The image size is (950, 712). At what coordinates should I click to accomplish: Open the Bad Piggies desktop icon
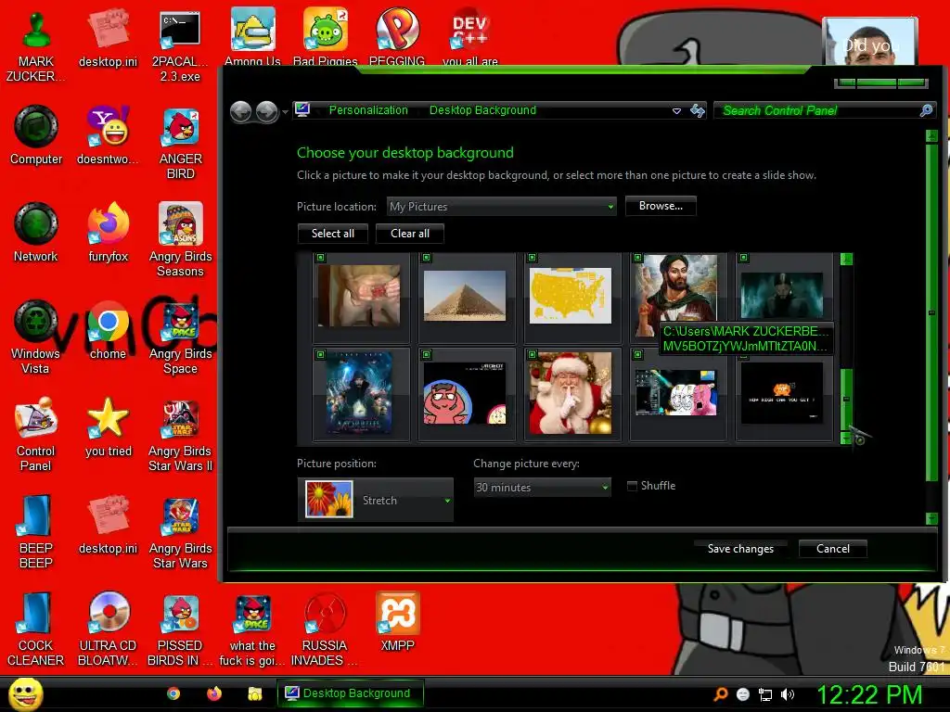coord(326,36)
